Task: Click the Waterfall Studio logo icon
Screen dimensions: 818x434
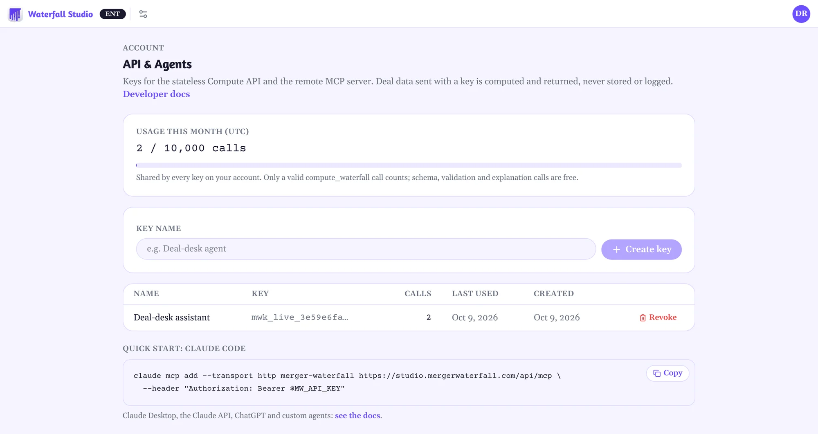Action: [15, 14]
